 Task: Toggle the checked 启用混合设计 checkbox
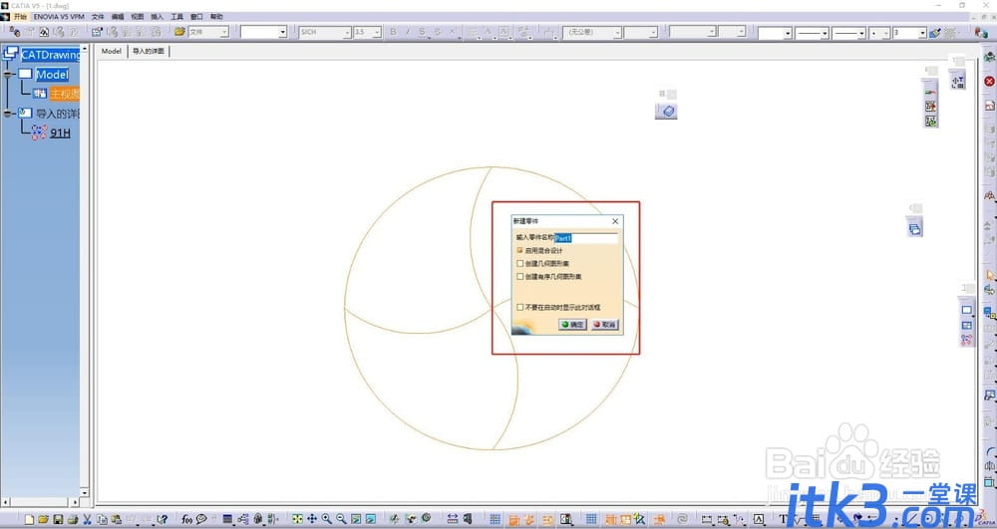click(x=520, y=250)
